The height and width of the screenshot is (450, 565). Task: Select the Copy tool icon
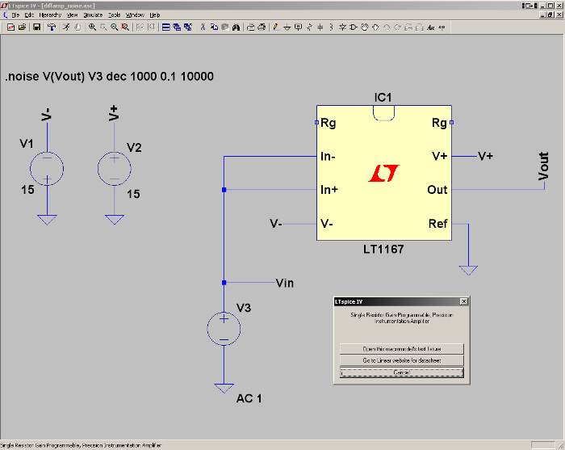pyautogui.click(x=214, y=27)
